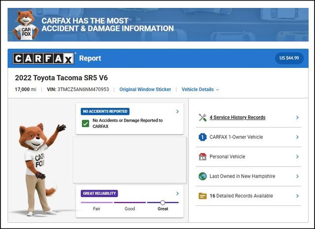Click the US $44.99 price button

pyautogui.click(x=289, y=58)
